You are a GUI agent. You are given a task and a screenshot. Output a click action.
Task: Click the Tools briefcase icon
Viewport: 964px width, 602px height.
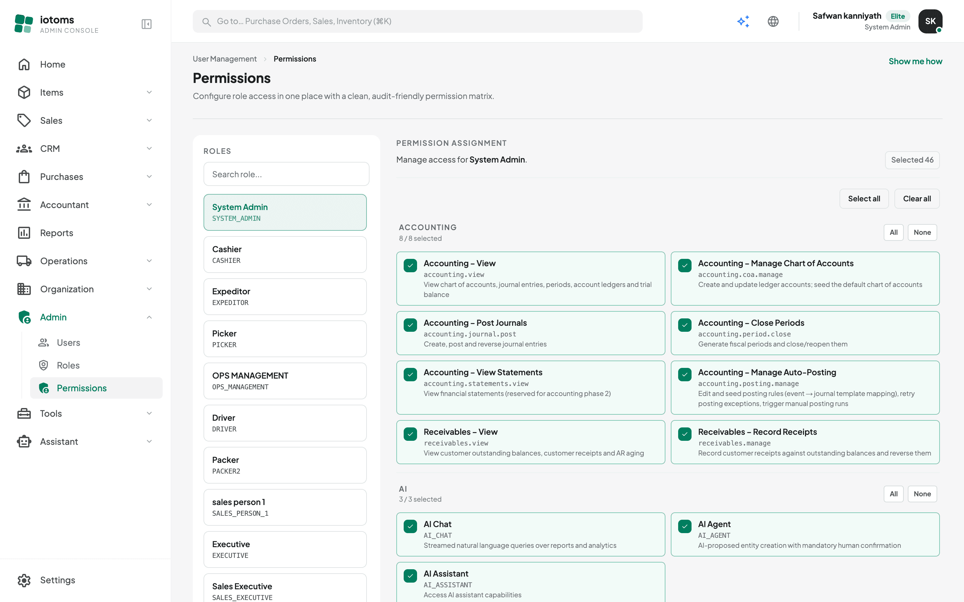point(24,413)
